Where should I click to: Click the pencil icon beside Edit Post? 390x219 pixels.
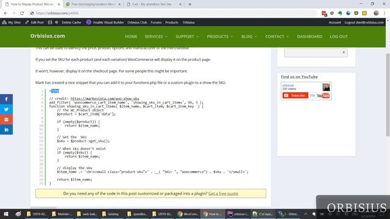point(27,22)
